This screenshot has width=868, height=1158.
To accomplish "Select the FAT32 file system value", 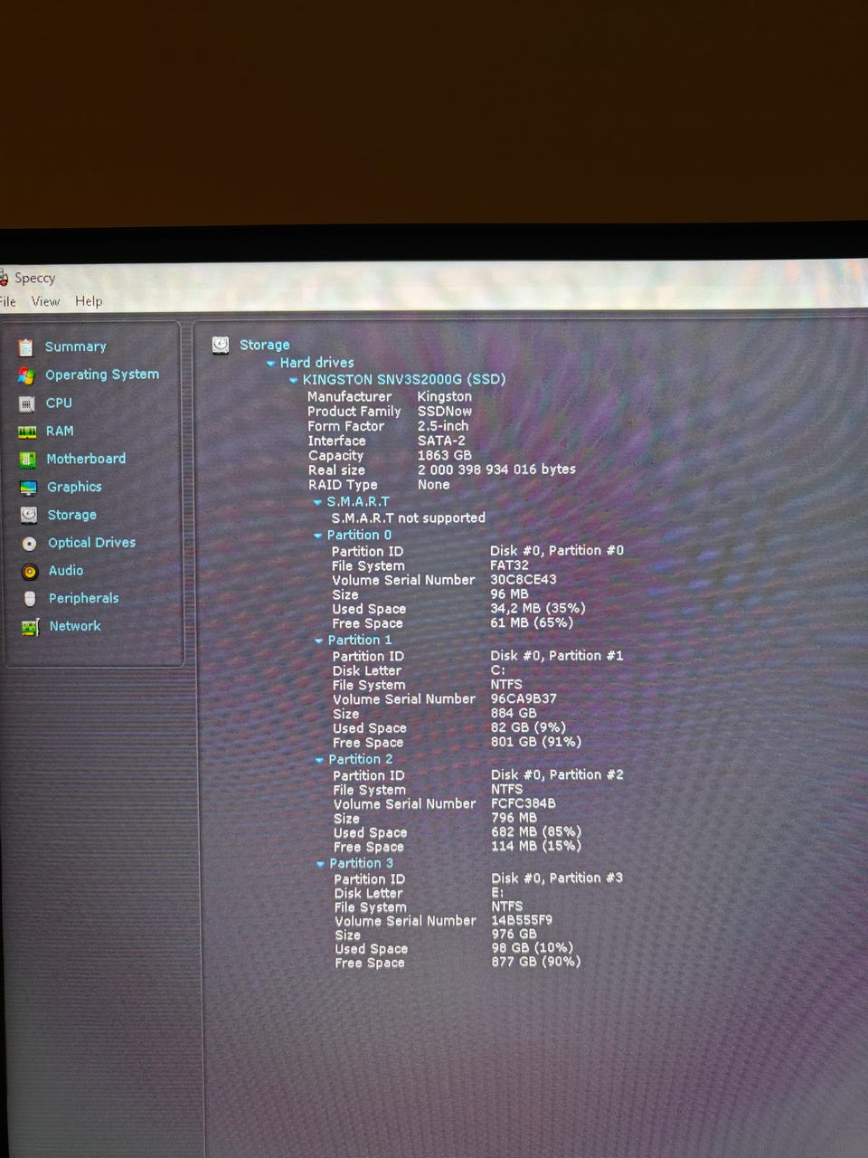I will (509, 565).
